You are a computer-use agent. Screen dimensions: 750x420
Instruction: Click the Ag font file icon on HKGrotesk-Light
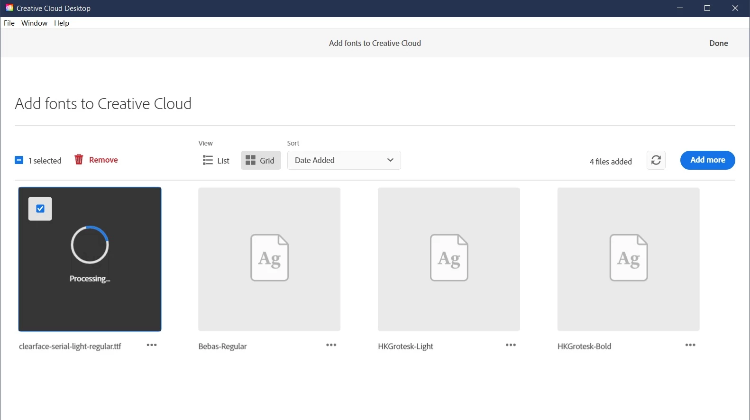pos(449,257)
